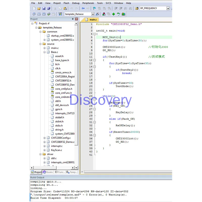Click the Redo toolbar icon
Screen dimensions: 202x202
[x=77, y=8]
